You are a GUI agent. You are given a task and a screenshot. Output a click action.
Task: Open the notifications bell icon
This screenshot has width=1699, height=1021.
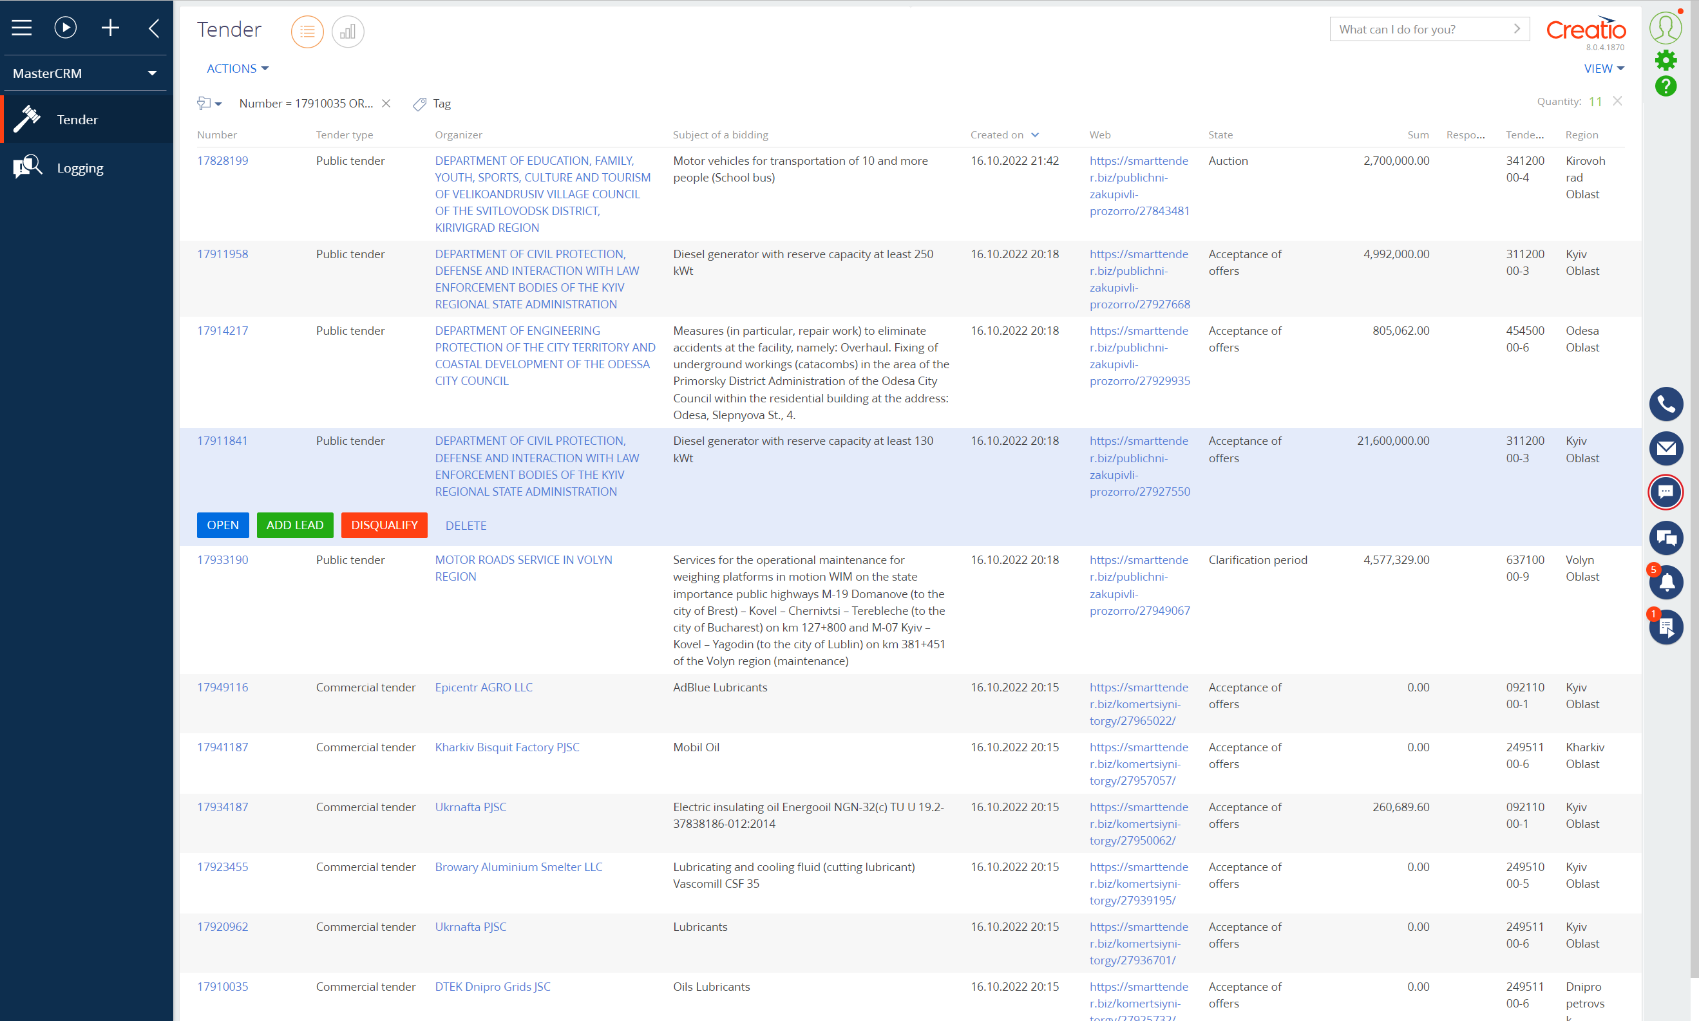[x=1666, y=583]
